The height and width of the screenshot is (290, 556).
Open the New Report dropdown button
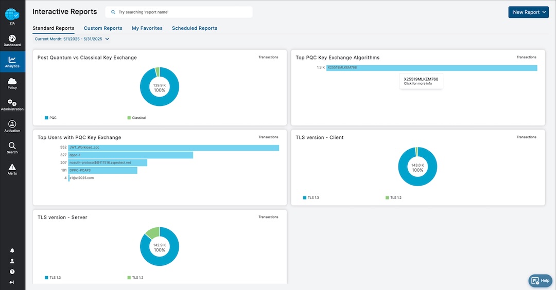pyautogui.click(x=528, y=12)
